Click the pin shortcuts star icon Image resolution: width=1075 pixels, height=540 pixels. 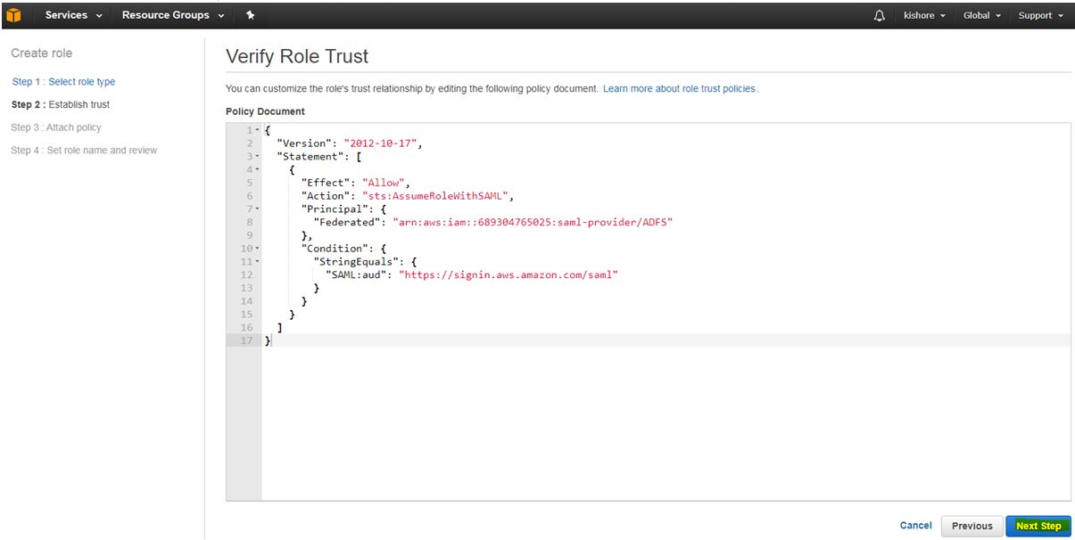point(249,15)
